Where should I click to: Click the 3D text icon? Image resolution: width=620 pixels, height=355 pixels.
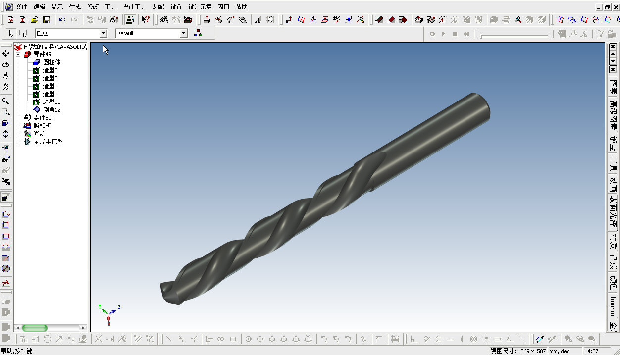pyautogui.click(x=258, y=20)
